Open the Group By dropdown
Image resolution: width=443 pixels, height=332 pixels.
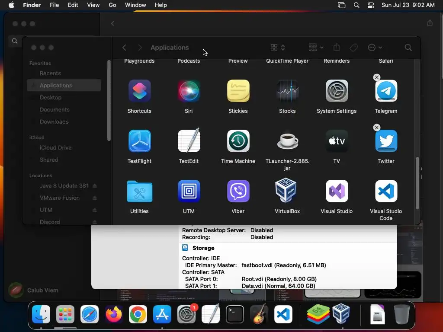316,48
